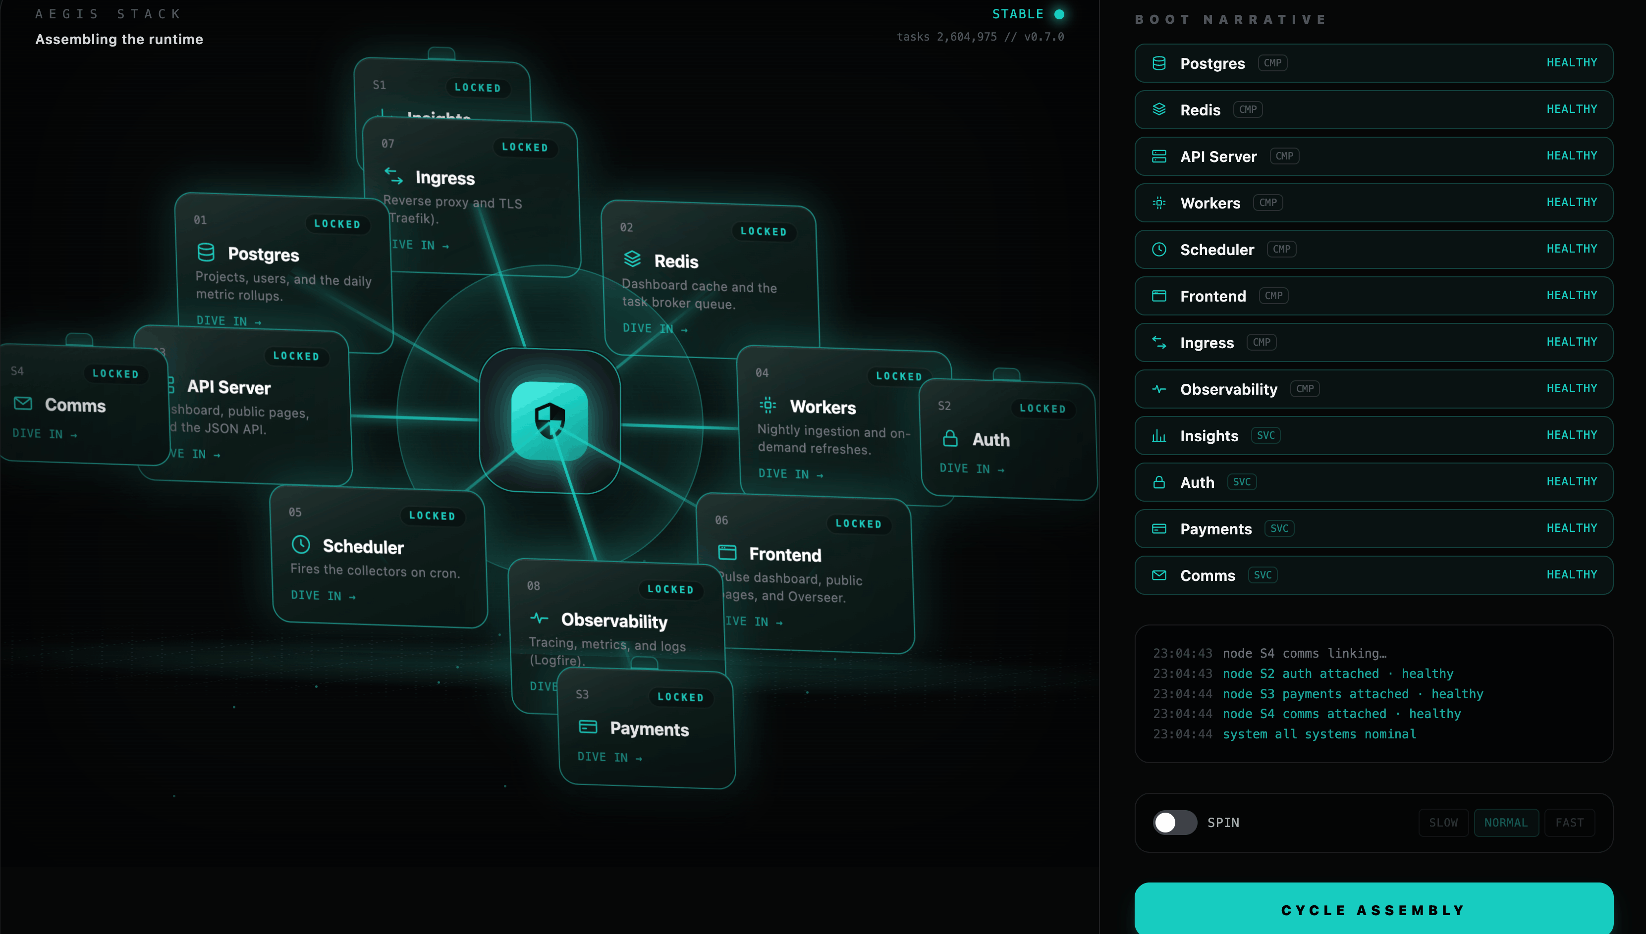Click the STABLE status indicator dot
1646x934 pixels.
pos(1059,14)
